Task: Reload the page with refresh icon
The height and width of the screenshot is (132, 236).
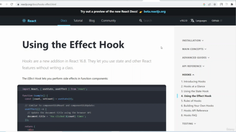Action: click(11, 4)
